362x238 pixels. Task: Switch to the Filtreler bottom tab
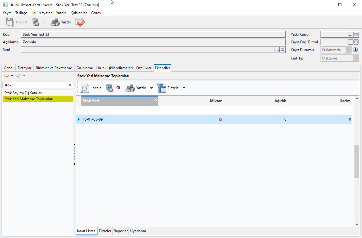click(105, 231)
